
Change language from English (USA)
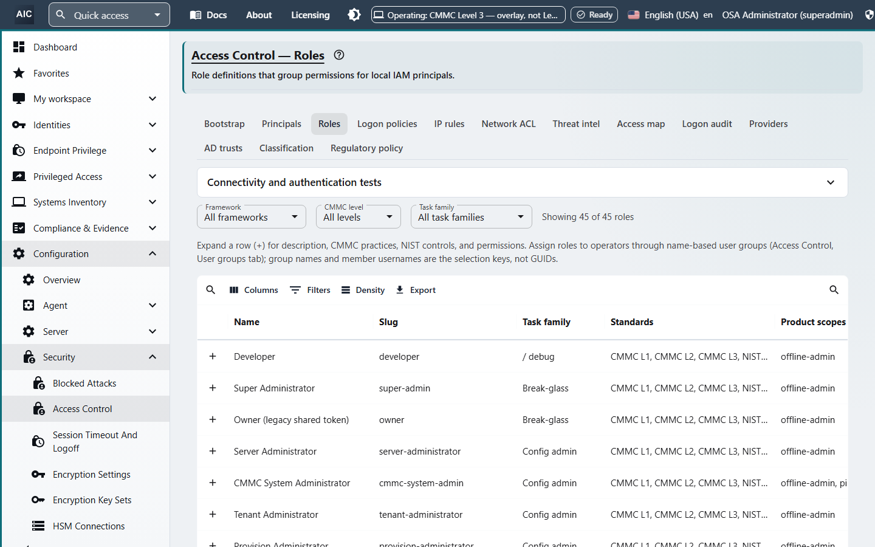coord(670,15)
